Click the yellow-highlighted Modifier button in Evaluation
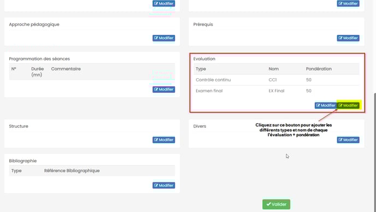The width and height of the screenshot is (376, 212). tap(349, 105)
